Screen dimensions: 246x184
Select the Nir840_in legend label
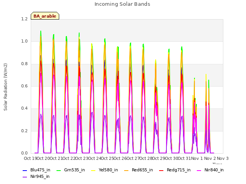[x=214, y=170]
